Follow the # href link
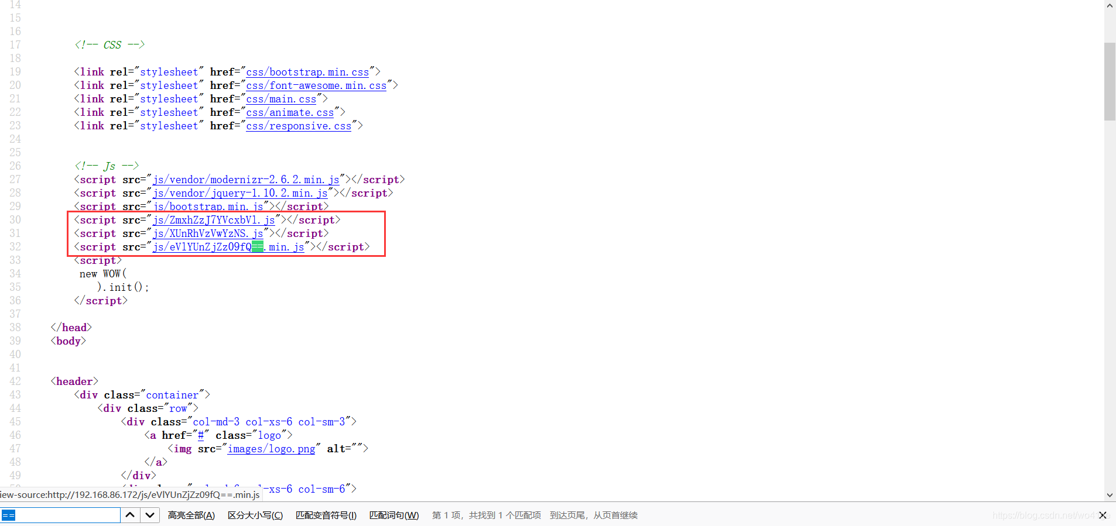This screenshot has width=1116, height=526. point(201,435)
